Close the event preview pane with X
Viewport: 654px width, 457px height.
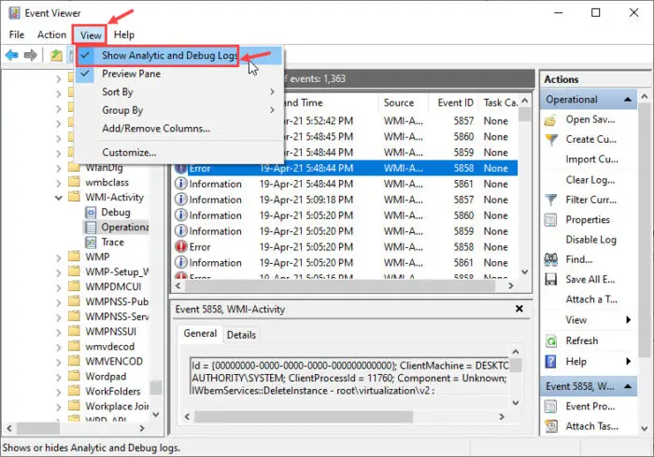click(x=519, y=309)
